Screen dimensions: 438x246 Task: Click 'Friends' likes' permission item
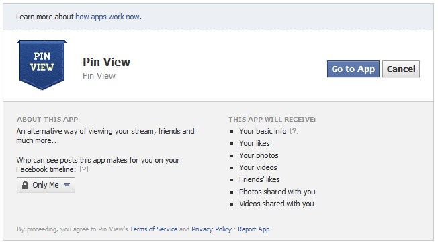click(259, 179)
